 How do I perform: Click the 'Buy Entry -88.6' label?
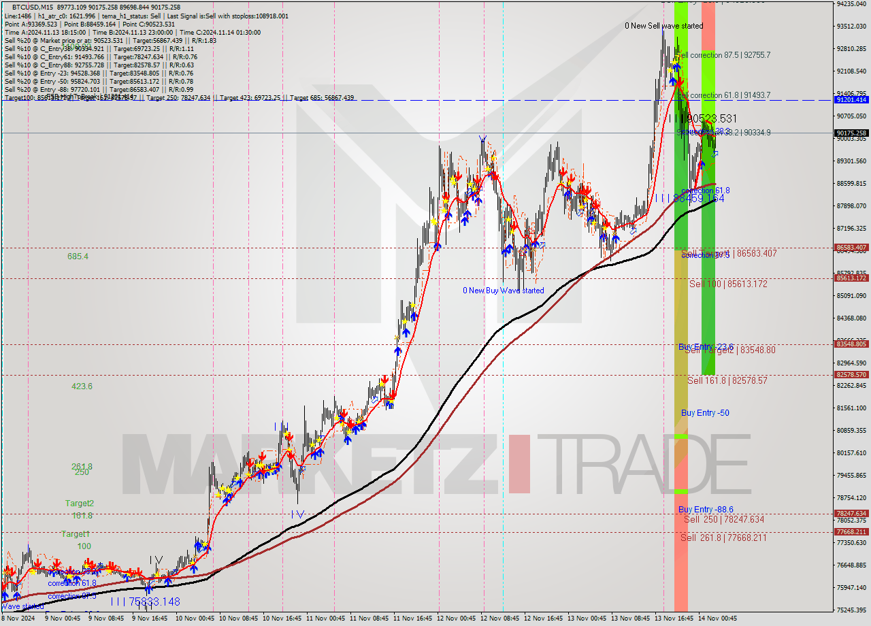pos(706,510)
